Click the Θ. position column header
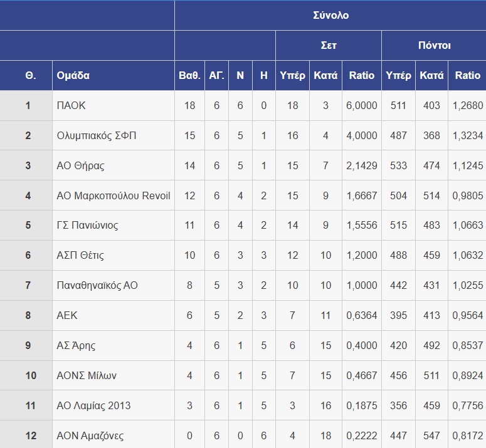Screen dimensions: 486x448 click(30, 75)
